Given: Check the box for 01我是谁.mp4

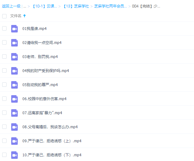Looking at the screenshot, I should pos(4,28).
